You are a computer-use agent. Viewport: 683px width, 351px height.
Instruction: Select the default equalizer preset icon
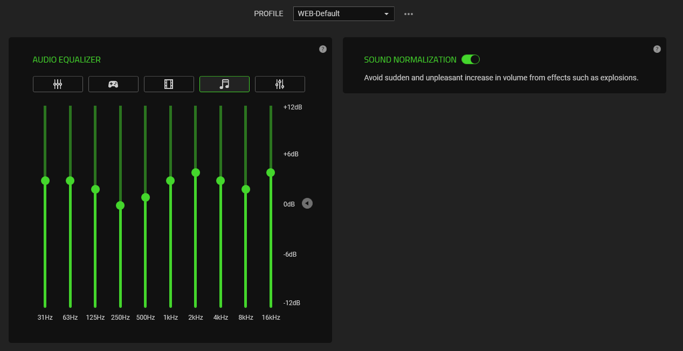(58, 84)
